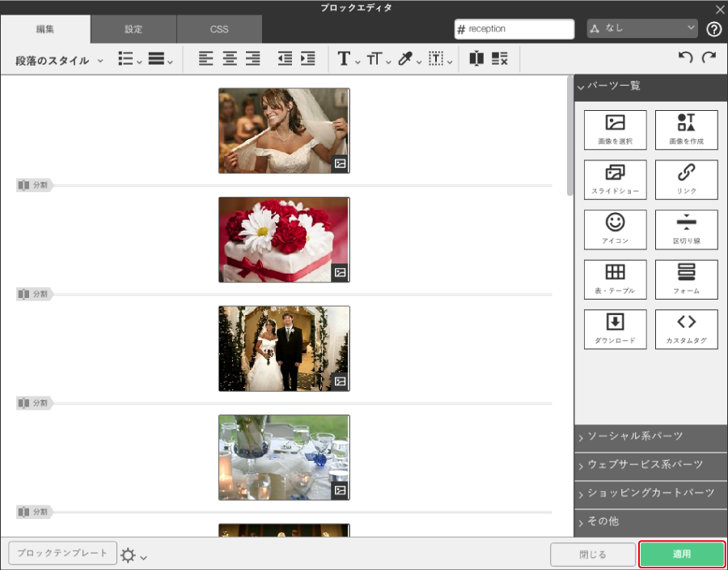
Task: Expand the ショッピングカートパーツ section
Action: [x=650, y=493]
